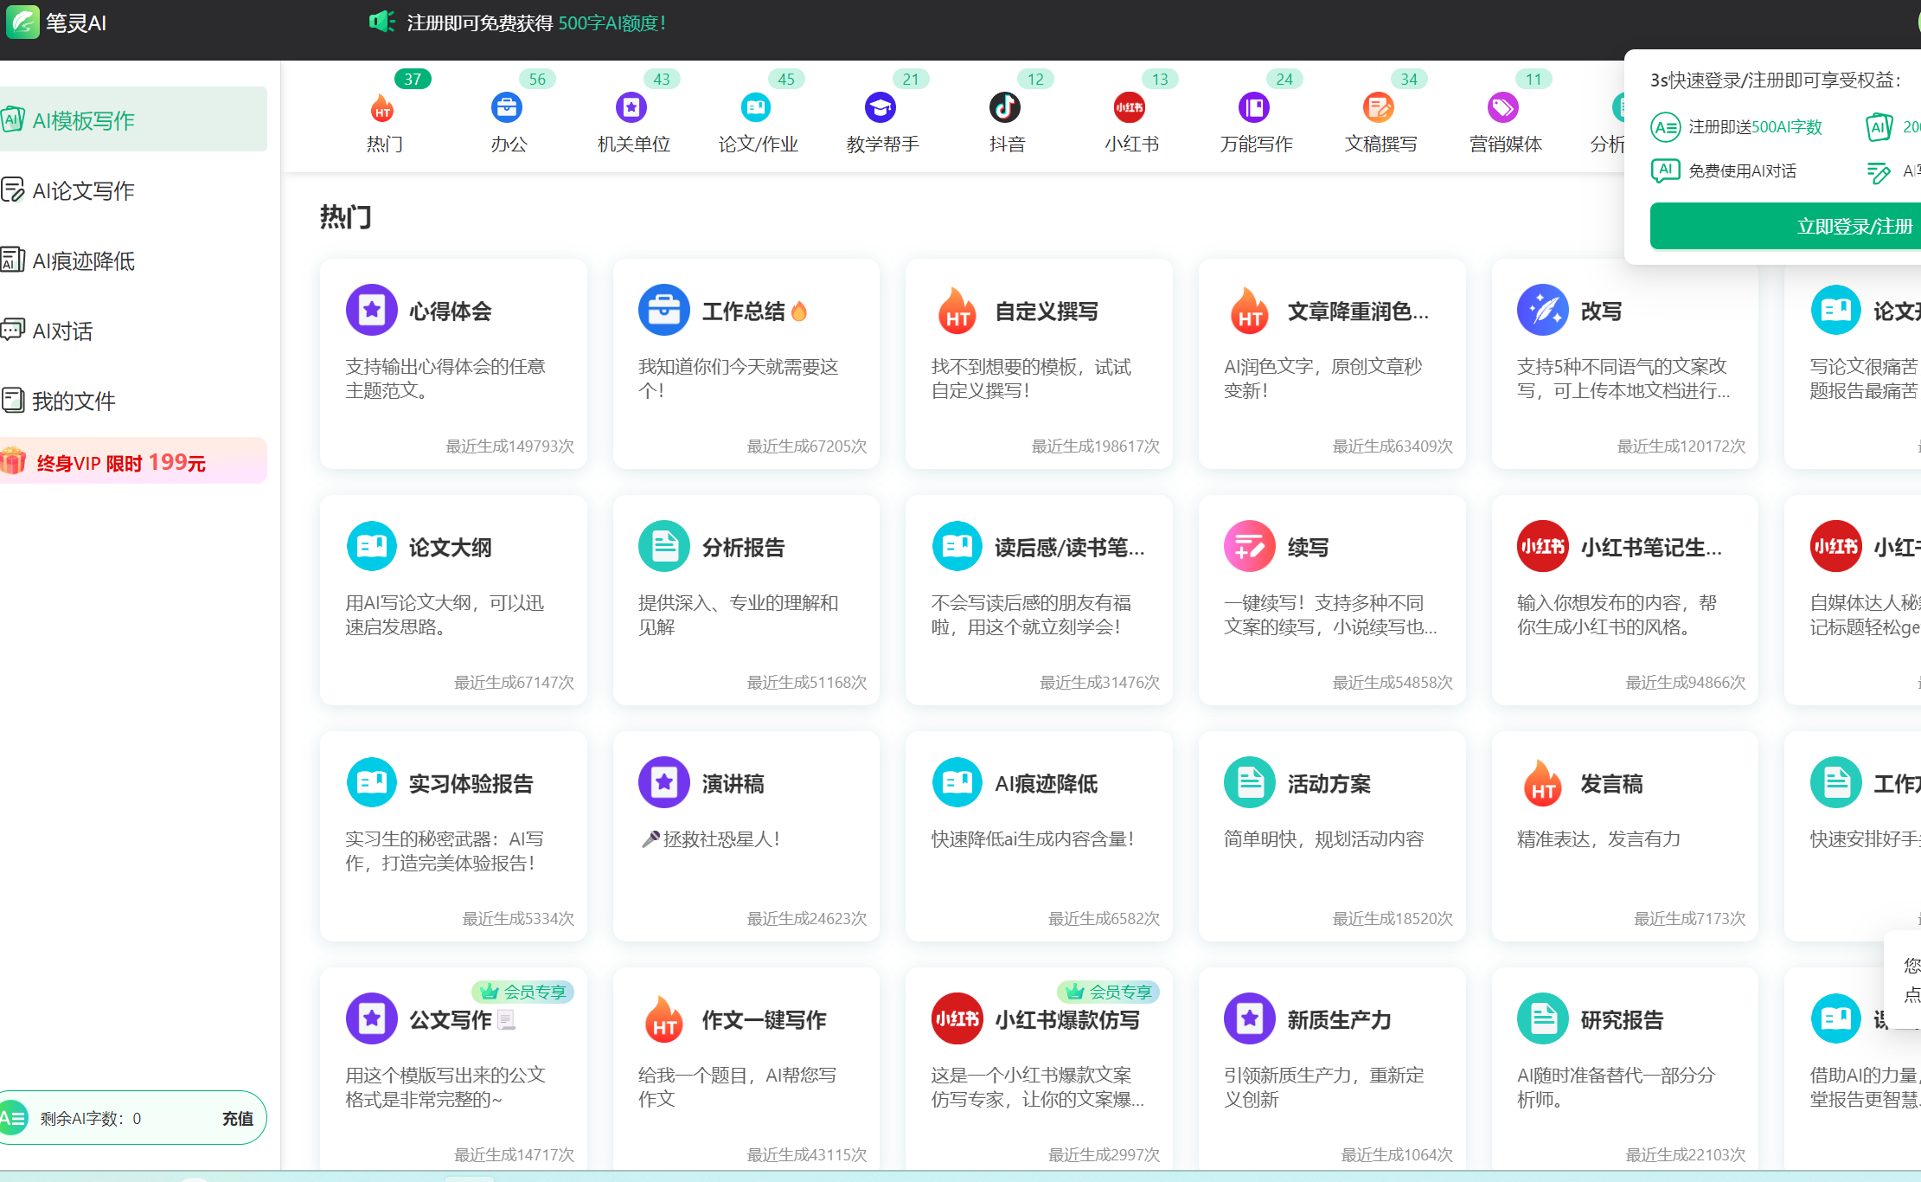This screenshot has height=1182, width=1921.
Task: Click the 作文一键写作 flame icon
Action: 664,1018
